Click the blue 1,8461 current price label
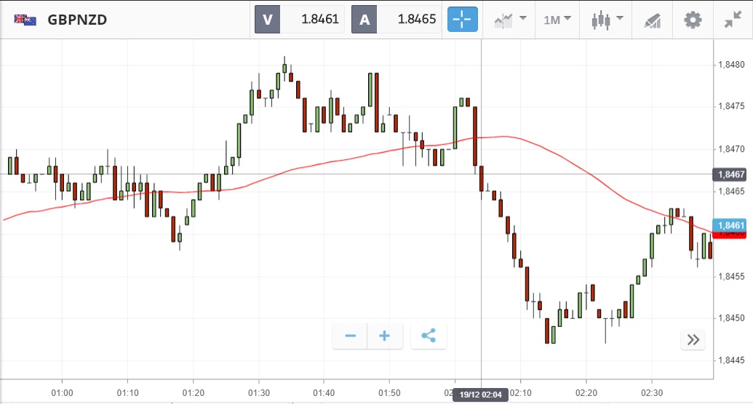Screen dimensions: 753x404 pyautogui.click(x=731, y=225)
